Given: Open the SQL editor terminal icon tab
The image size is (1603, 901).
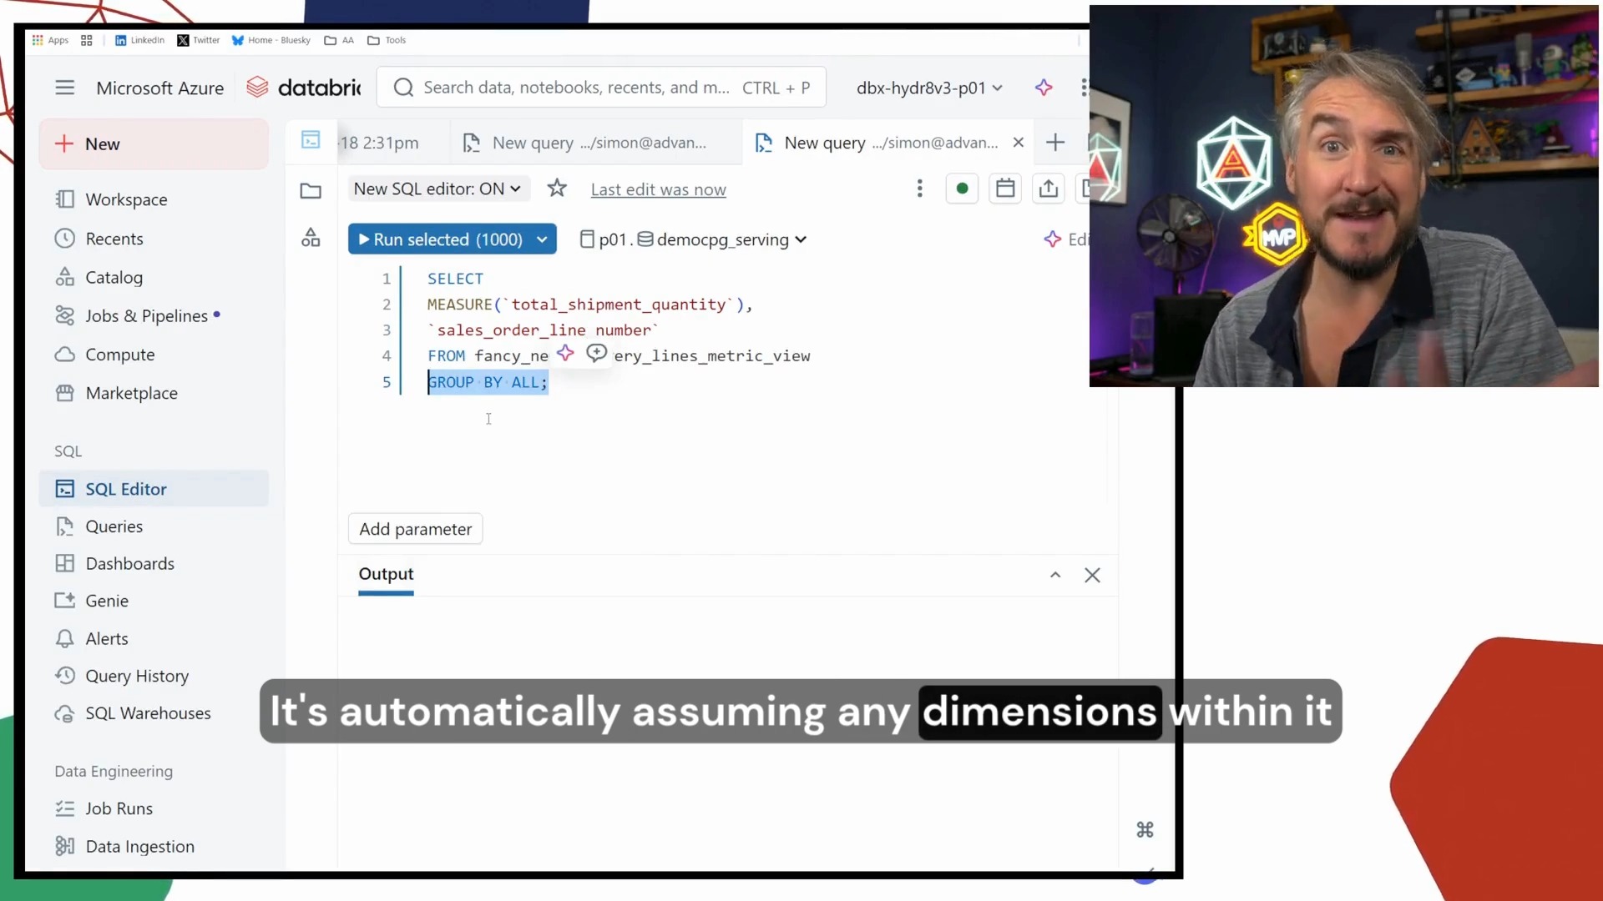Looking at the screenshot, I should (311, 140).
